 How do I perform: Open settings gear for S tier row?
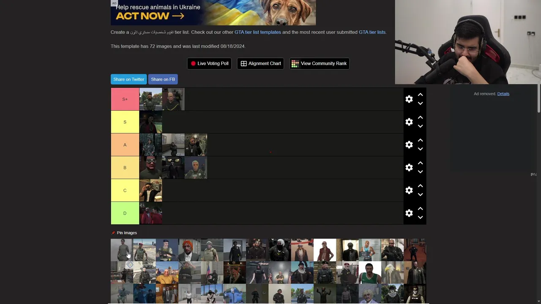click(409, 122)
